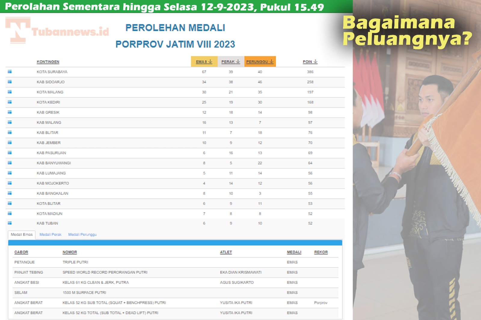
Task: Click the Atlet column header
Action: [226, 252]
